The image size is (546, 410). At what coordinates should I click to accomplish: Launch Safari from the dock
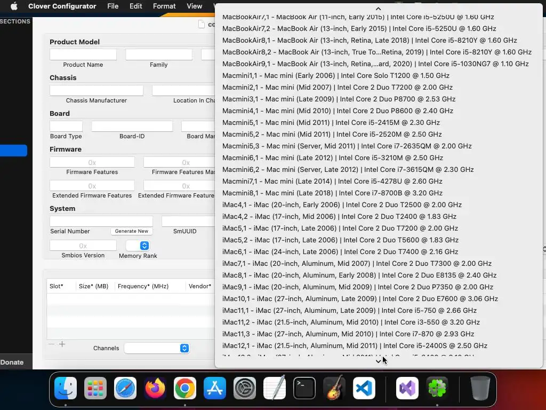point(125,388)
